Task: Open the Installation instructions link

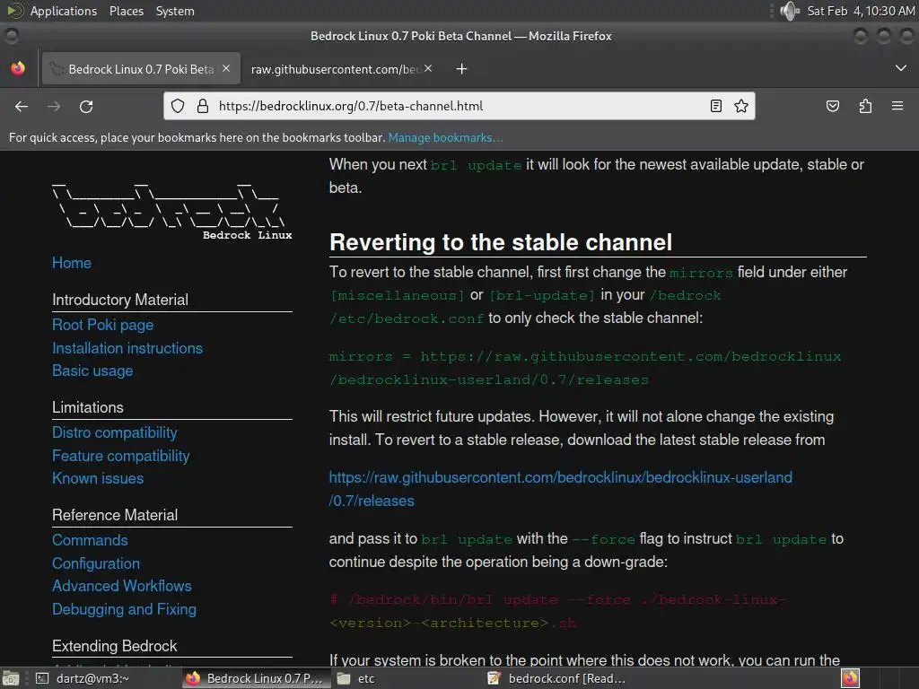Action: 127,348
